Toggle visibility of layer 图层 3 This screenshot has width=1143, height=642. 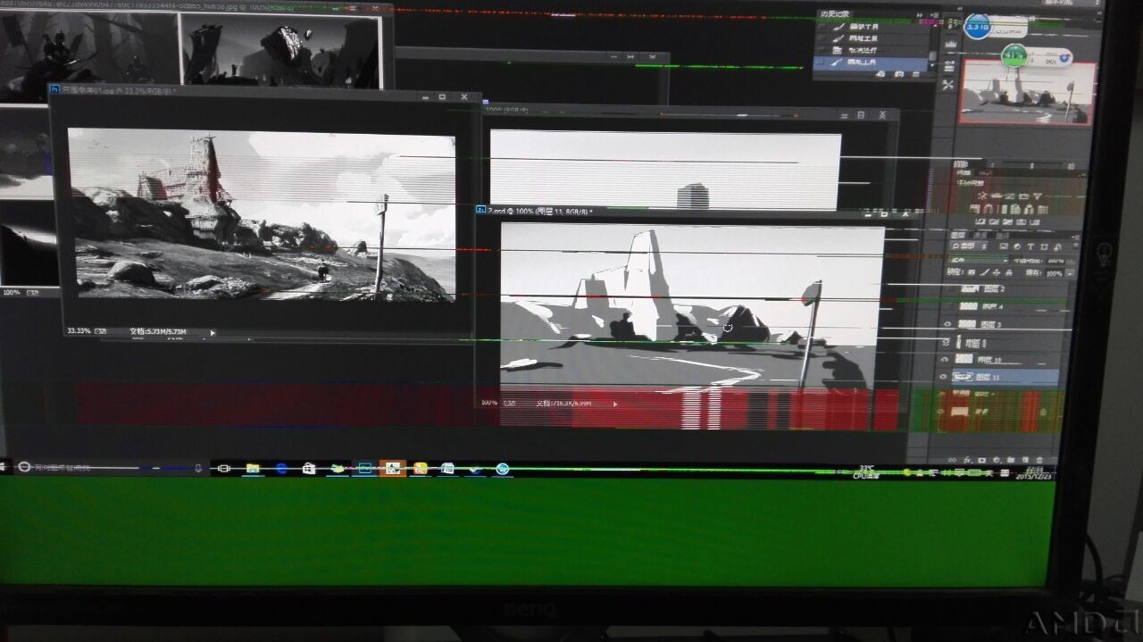[947, 324]
